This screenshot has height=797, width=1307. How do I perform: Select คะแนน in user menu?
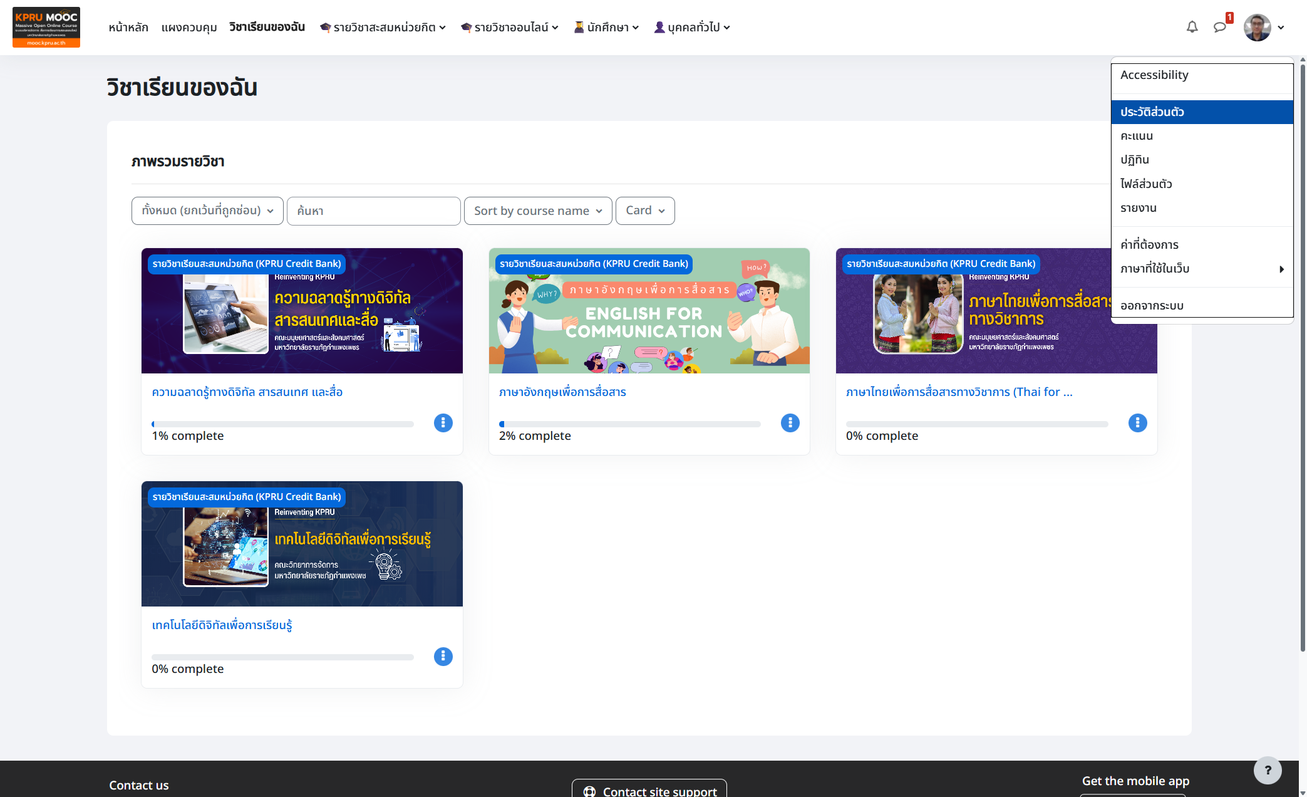[x=1202, y=136]
